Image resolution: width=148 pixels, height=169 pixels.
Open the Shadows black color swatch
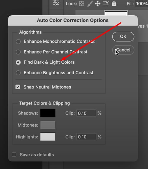tap(48, 113)
